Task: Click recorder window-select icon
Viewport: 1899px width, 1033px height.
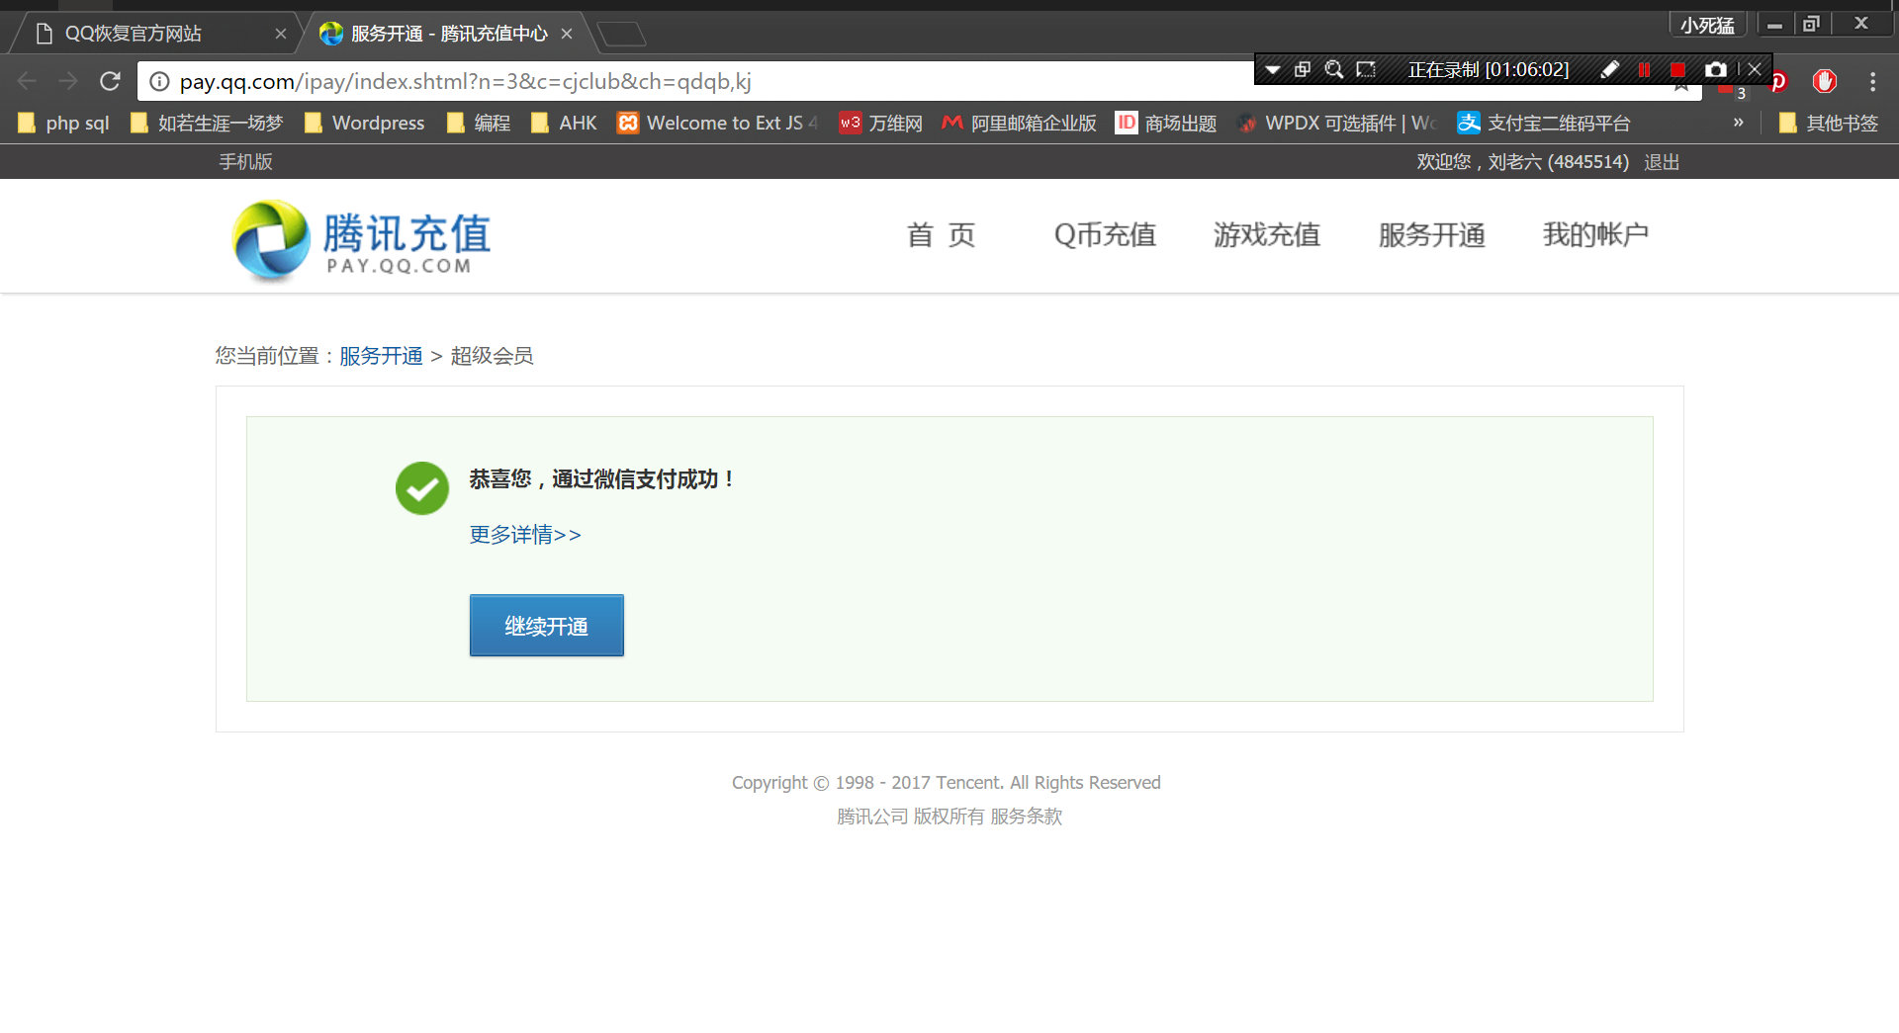Action: click(x=1303, y=69)
